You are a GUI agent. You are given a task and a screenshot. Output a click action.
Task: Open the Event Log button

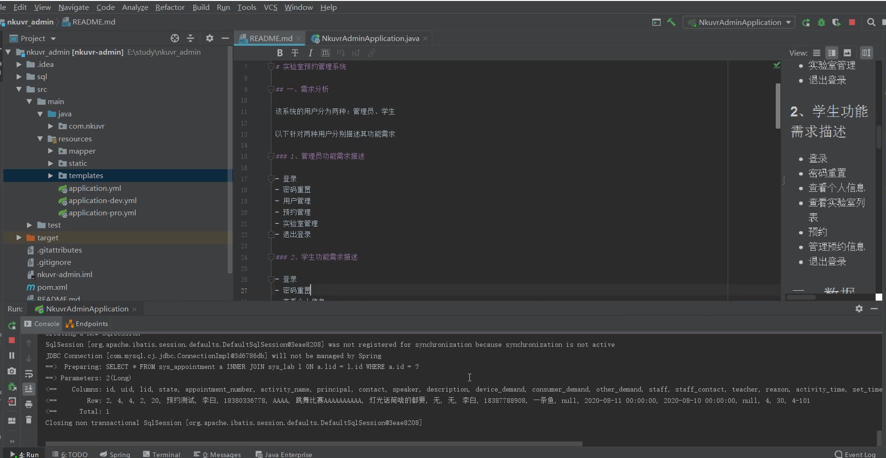point(855,454)
